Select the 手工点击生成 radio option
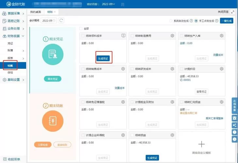The height and width of the screenshot is (163, 238). click(x=196, y=21)
